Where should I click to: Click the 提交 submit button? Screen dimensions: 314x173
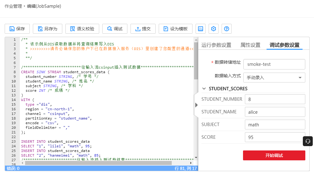coord(143,29)
